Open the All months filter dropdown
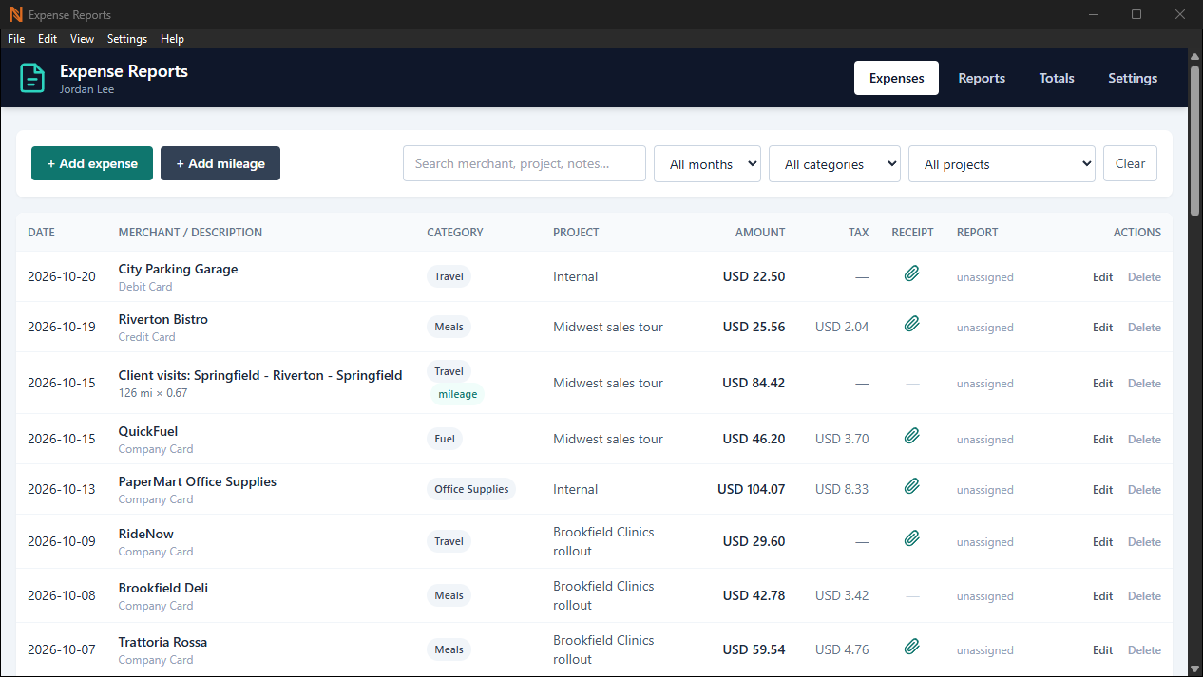The height and width of the screenshot is (677, 1203). (707, 163)
